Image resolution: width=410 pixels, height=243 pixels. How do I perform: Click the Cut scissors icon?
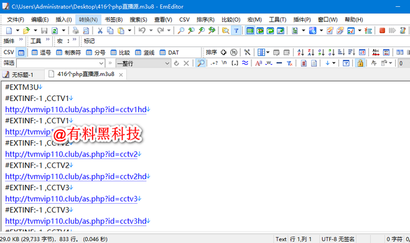pos(100,31)
